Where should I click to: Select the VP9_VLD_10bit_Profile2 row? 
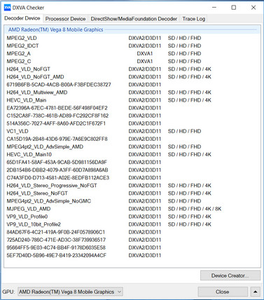tap(132, 224)
